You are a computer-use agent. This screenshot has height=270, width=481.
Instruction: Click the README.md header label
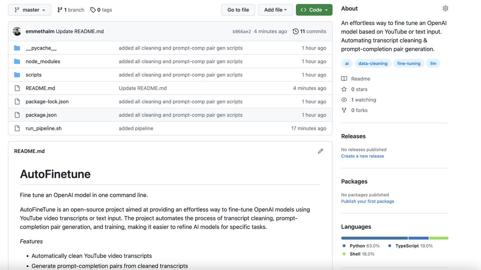[29, 151]
